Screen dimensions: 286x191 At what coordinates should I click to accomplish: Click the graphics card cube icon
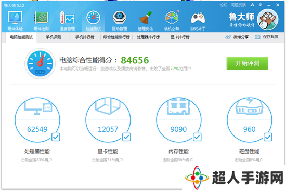click(x=108, y=106)
